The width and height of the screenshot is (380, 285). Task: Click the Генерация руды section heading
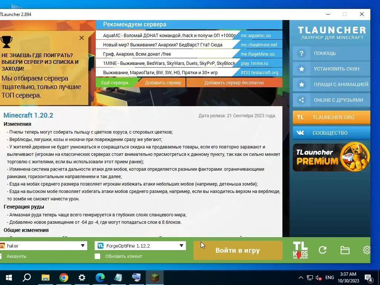(x=24, y=207)
